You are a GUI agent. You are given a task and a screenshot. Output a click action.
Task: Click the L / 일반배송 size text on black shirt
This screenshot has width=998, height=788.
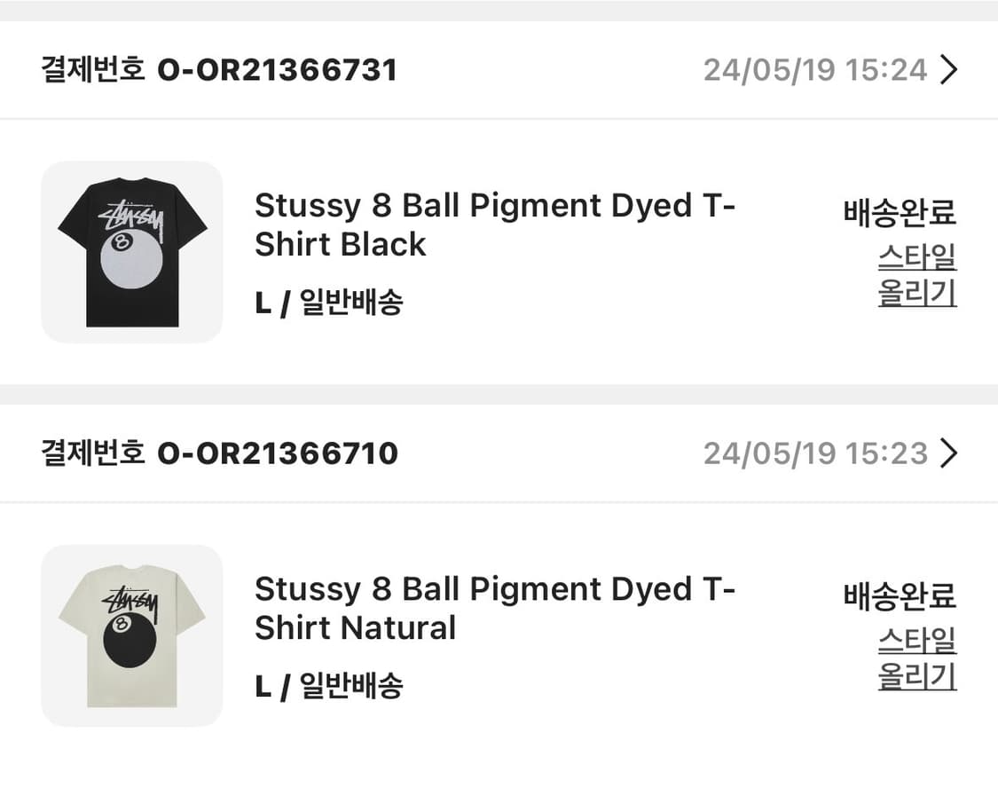[328, 303]
